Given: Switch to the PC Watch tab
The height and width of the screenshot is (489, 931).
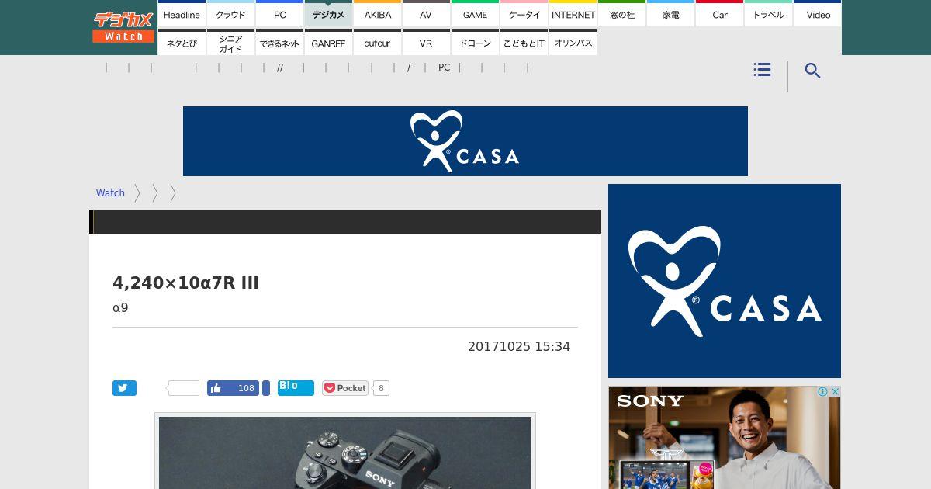Looking at the screenshot, I should (x=279, y=14).
